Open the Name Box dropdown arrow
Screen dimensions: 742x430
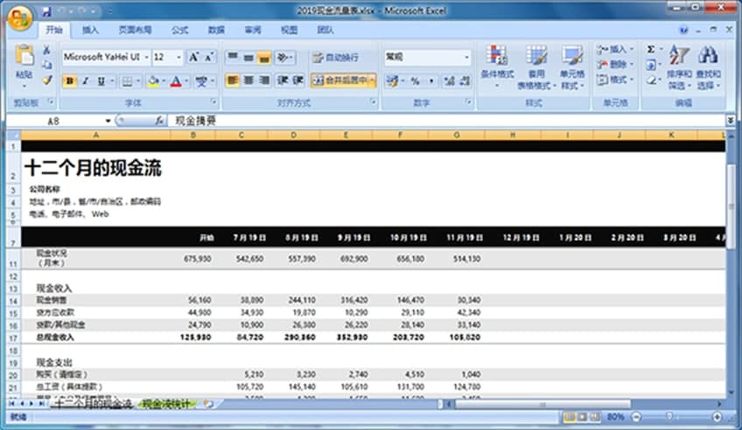coord(108,120)
